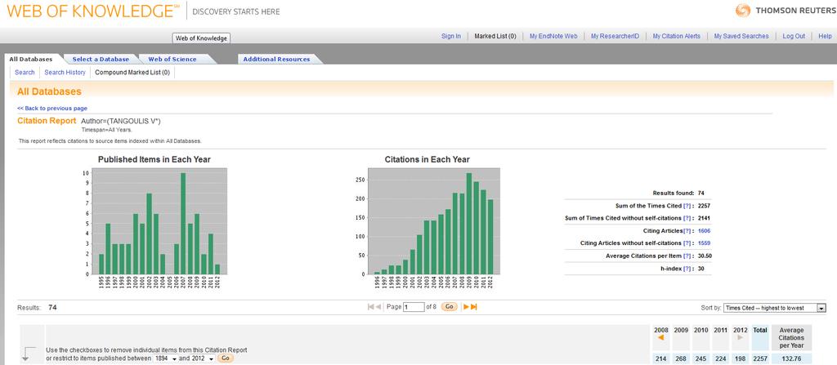Switch to Web of Science tab
837x365 pixels.
tap(172, 60)
